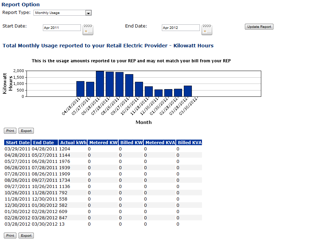Click the Billed KW column header

click(131, 142)
